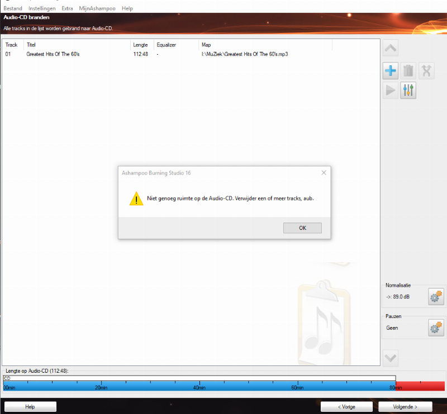Select the track 'Greatest Hits Of The 60's'
This screenshot has height=414, width=447.
click(x=53, y=54)
